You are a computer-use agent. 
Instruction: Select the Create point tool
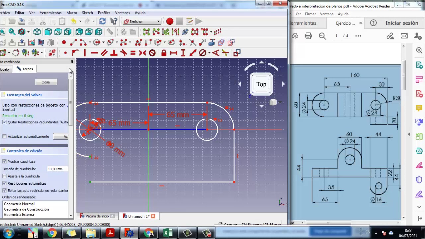64,42
